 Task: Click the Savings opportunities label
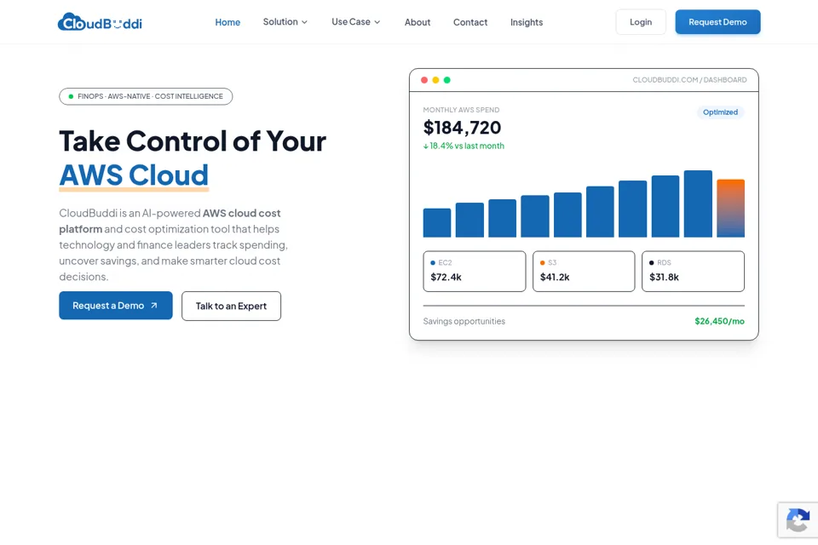(464, 321)
